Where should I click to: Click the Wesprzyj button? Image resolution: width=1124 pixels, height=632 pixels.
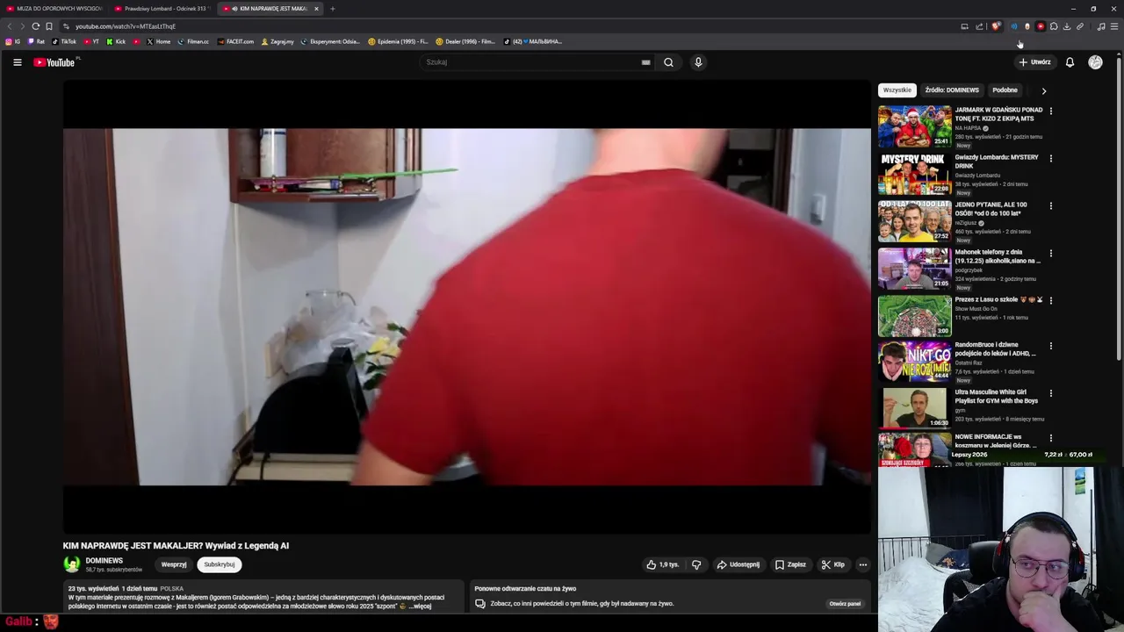174,564
